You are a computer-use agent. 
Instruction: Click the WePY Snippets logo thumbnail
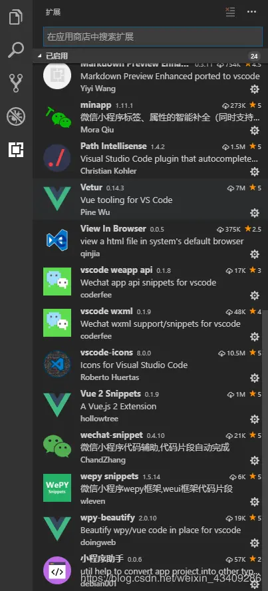coord(57,488)
